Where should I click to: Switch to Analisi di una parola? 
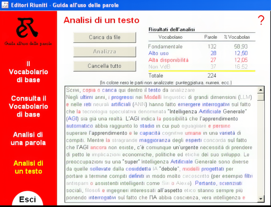[x=28, y=139]
